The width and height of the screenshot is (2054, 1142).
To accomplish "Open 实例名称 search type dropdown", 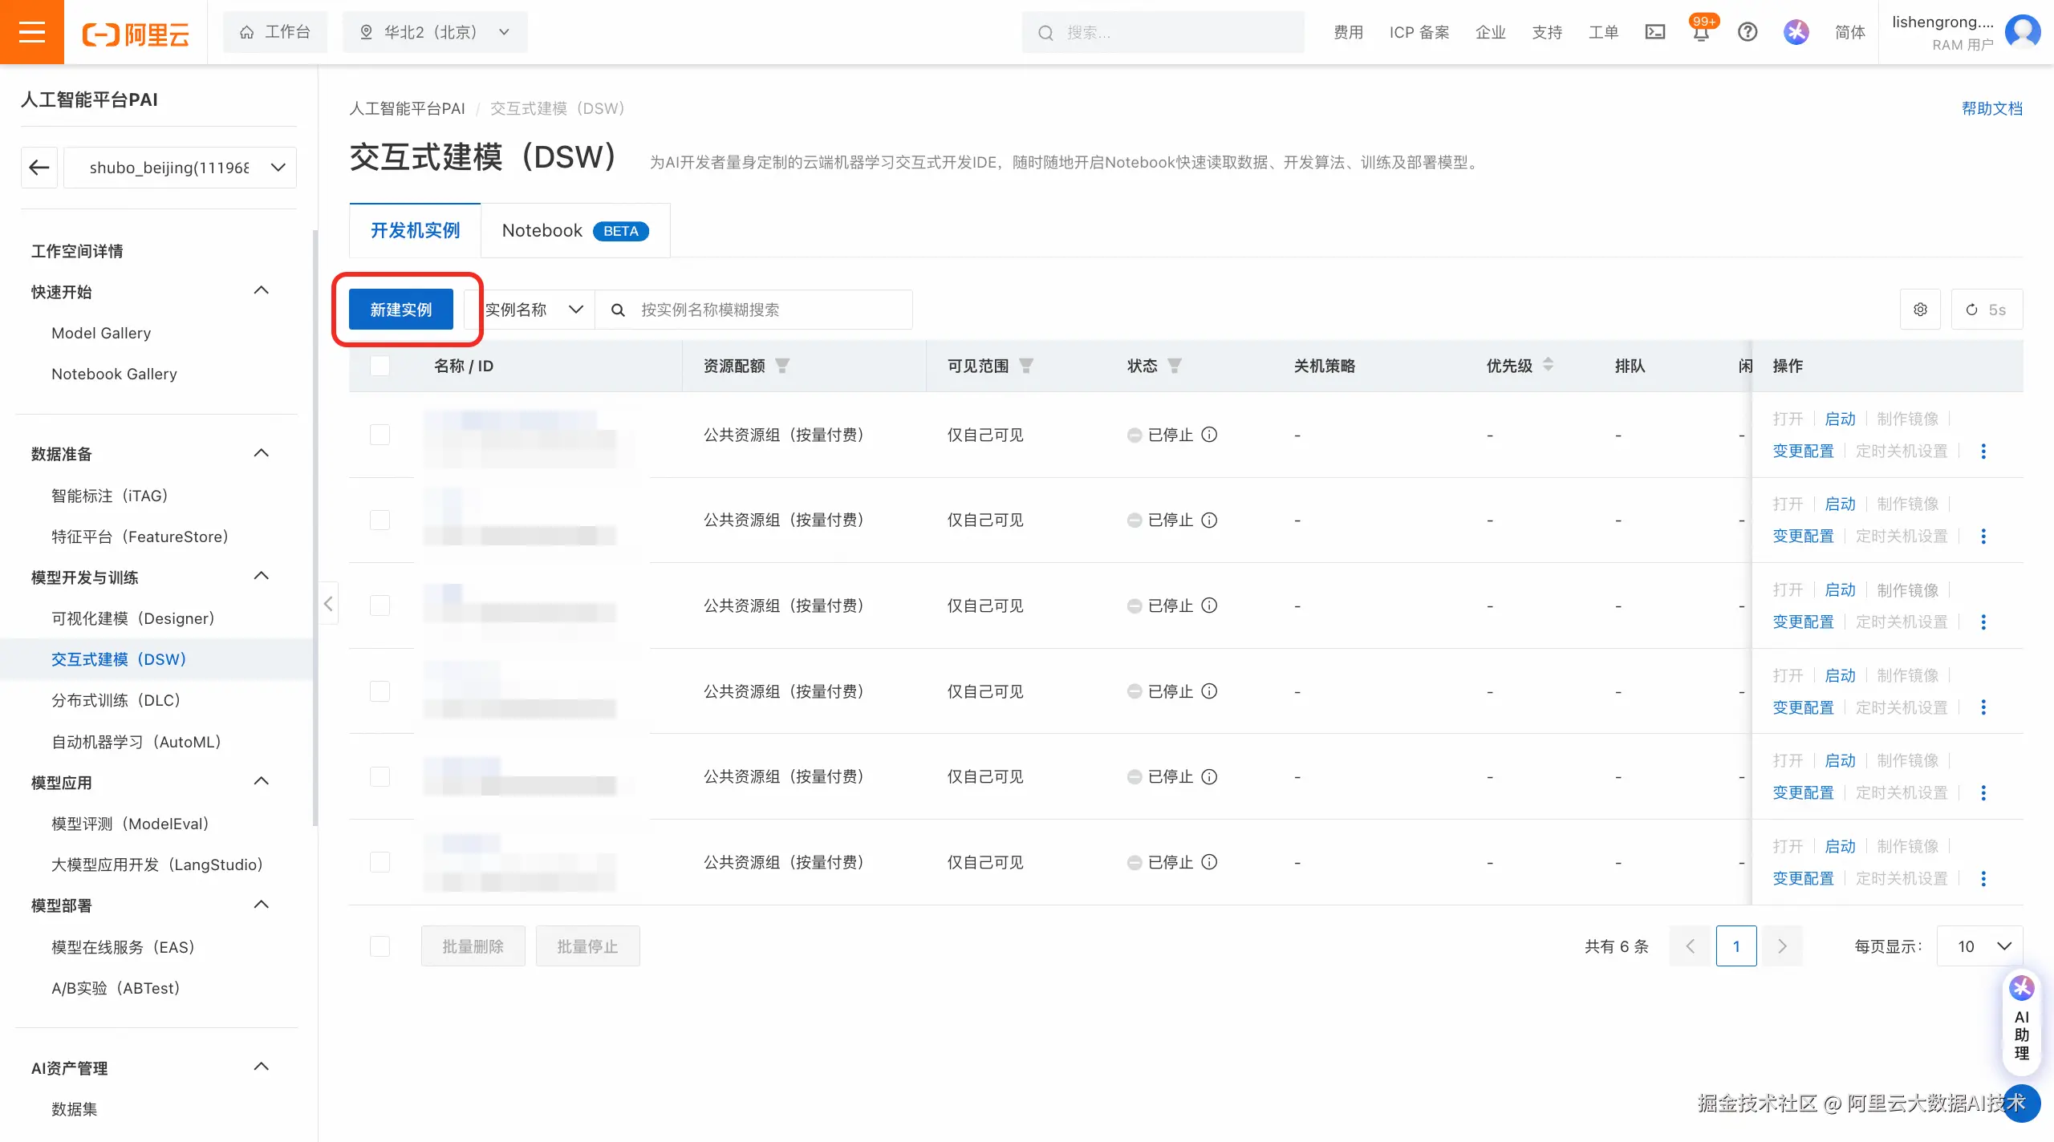I will [x=531, y=310].
